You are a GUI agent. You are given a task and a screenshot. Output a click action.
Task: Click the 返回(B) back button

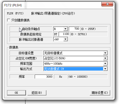pyautogui.click(x=37, y=93)
